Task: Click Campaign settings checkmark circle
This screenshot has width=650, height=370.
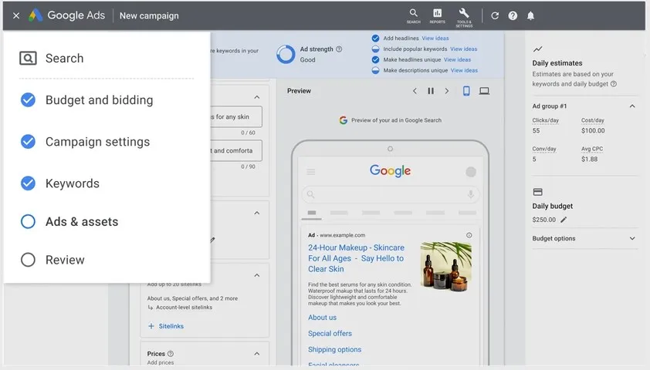Action: [29, 142]
